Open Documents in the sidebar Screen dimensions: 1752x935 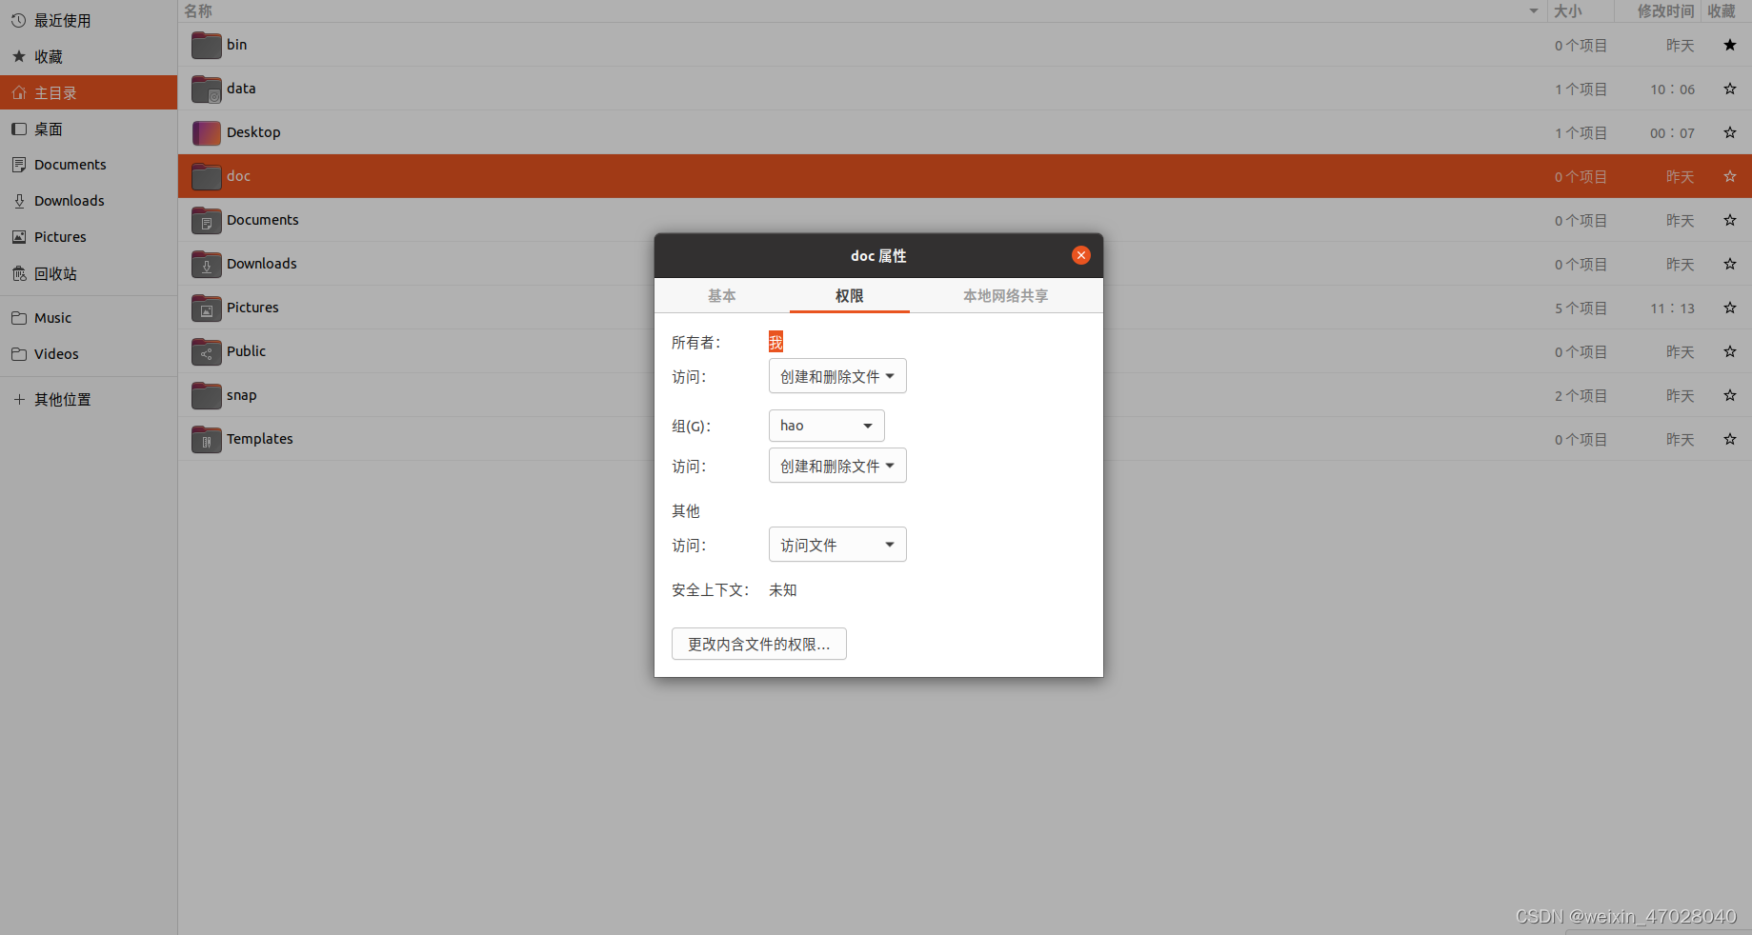coord(89,165)
